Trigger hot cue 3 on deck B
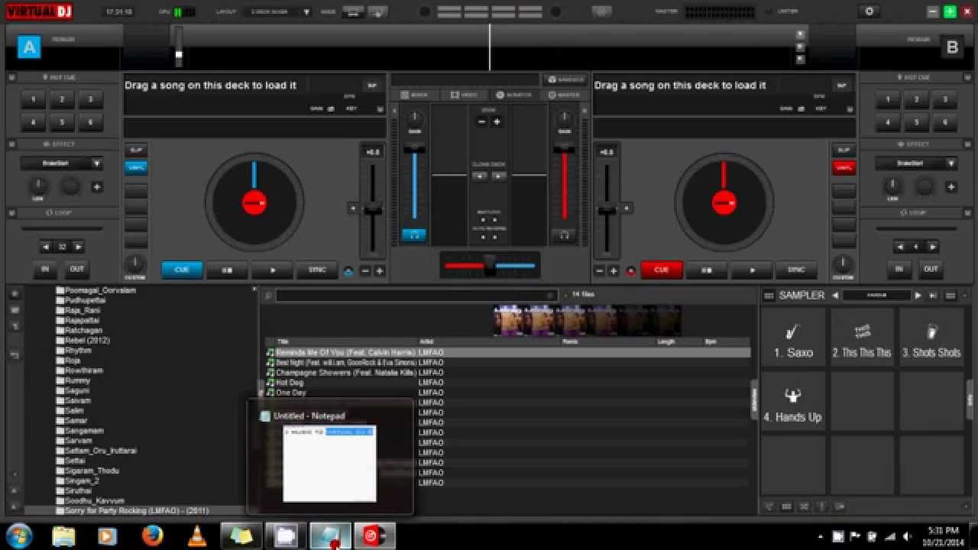The image size is (978, 550). [945, 99]
